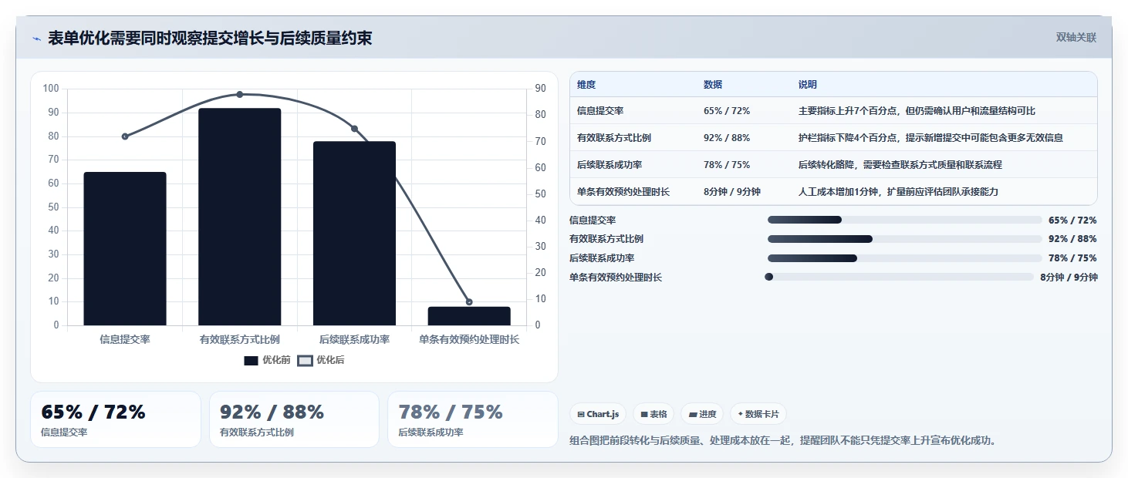Viewport: 1128px width, 478px height.
Task: Select the 表格 pill tag
Action: click(x=653, y=414)
